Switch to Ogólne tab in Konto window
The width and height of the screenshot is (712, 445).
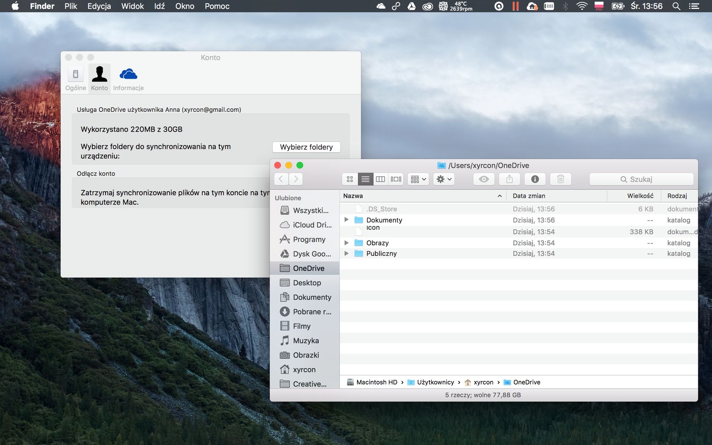click(76, 78)
